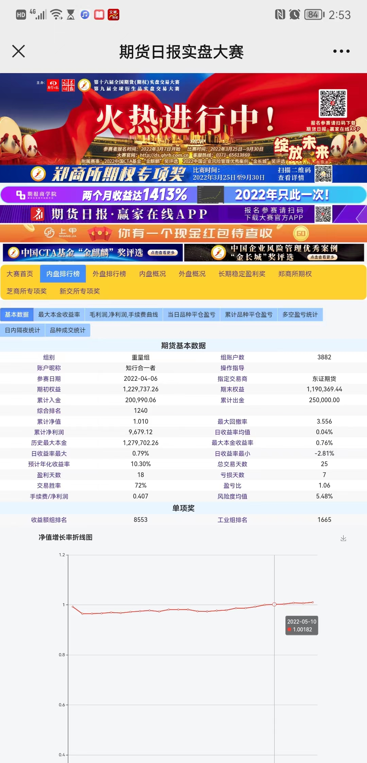The width and height of the screenshot is (367, 763).
Task: Show 累计品种平仓盈亏 sub-tab
Action: coord(249,315)
